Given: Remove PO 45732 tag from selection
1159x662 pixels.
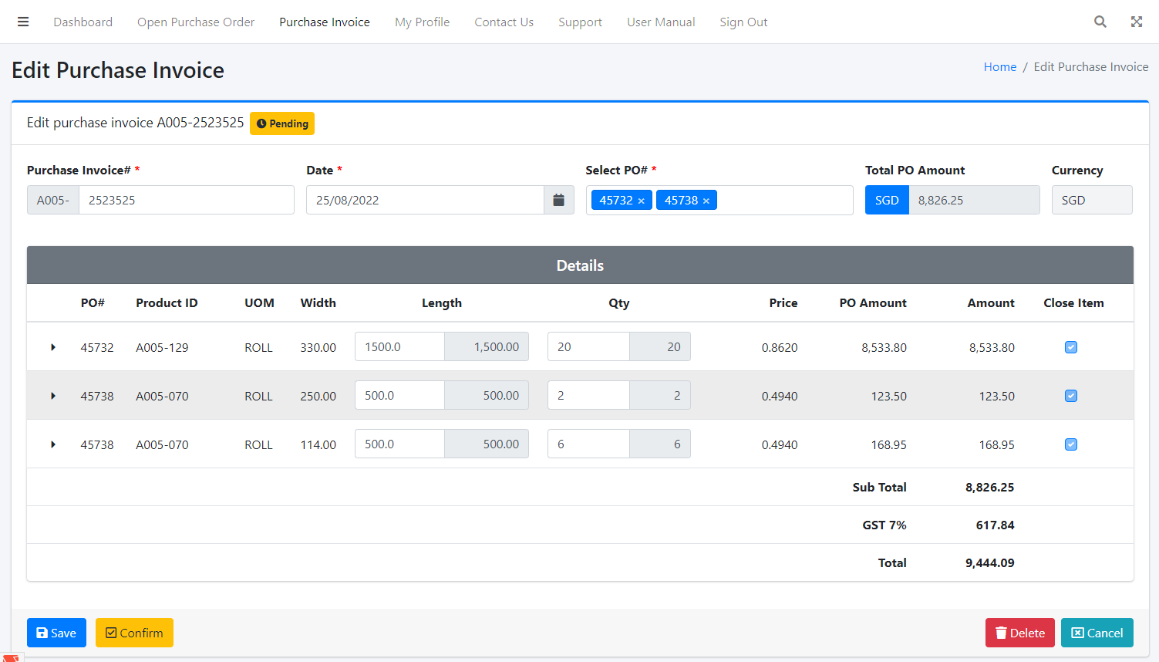Looking at the screenshot, I should (641, 201).
